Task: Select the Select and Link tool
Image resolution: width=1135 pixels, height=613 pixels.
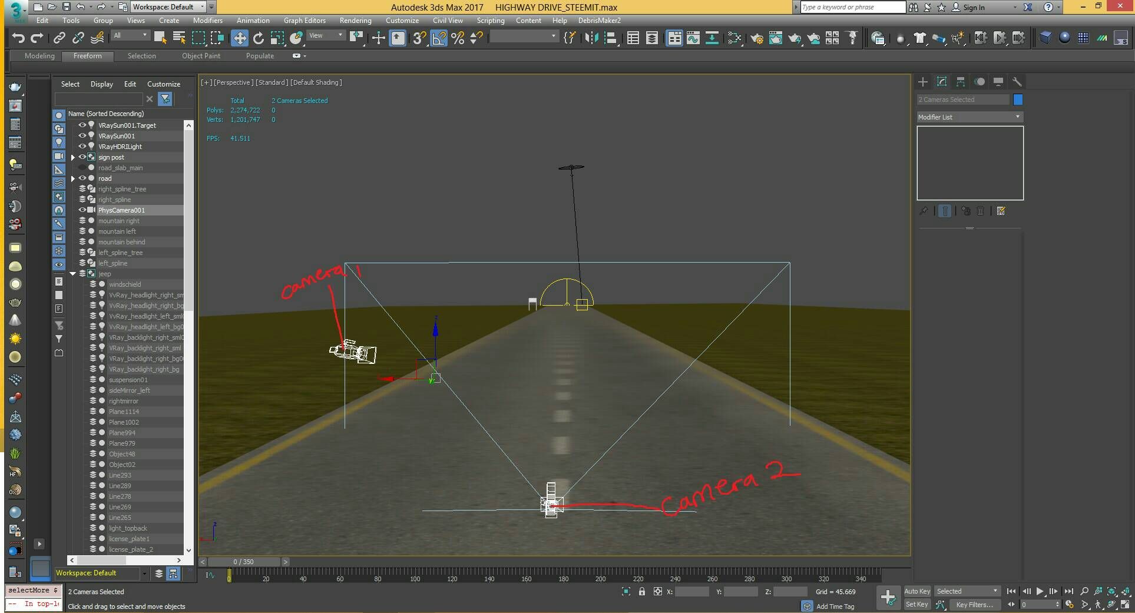Action: 59,38
